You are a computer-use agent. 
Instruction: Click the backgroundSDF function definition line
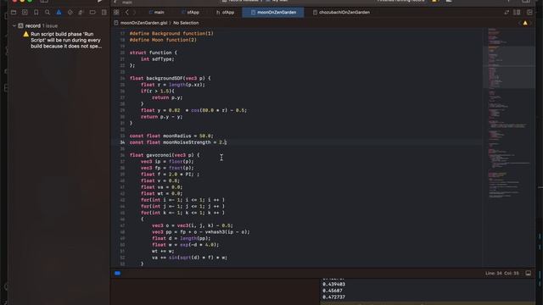coord(170,78)
